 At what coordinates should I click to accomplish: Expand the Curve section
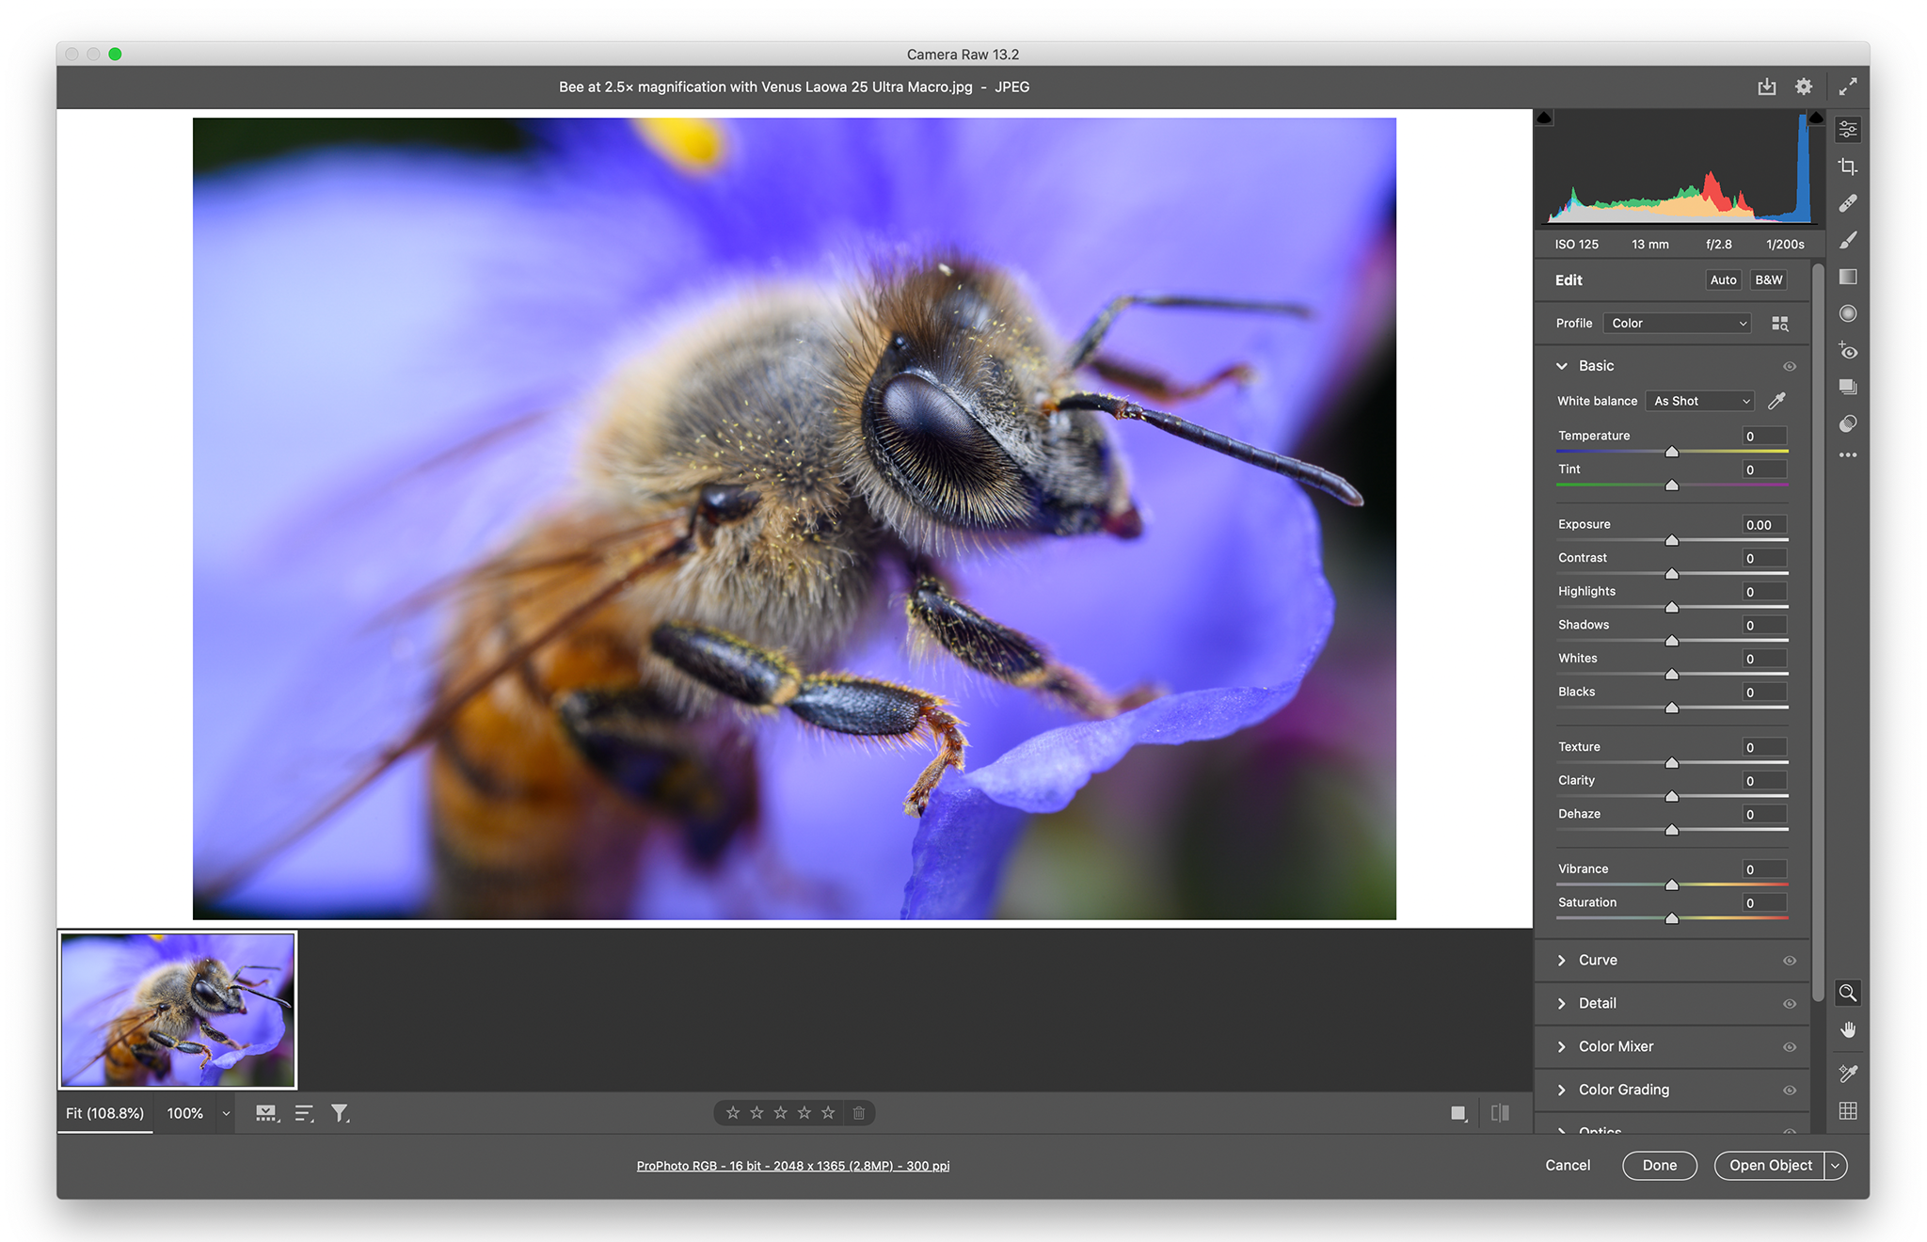[1562, 960]
